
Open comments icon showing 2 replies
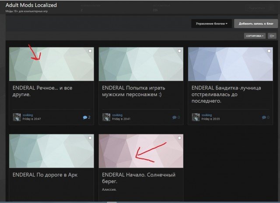click(86, 117)
